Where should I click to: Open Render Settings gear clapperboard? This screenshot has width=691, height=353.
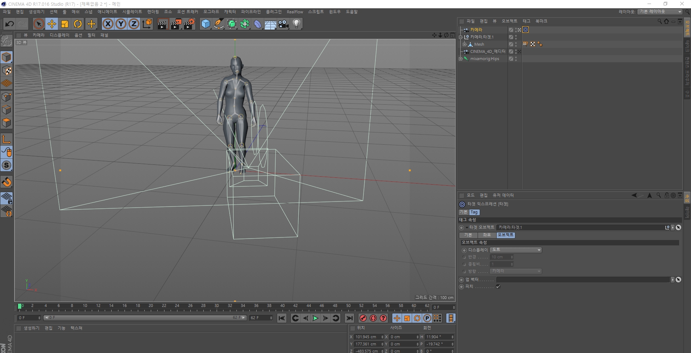click(189, 24)
